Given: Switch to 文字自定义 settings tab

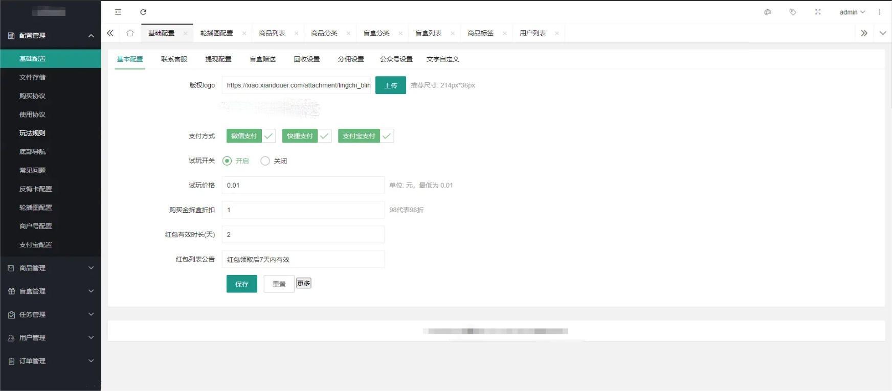Looking at the screenshot, I should click(443, 59).
